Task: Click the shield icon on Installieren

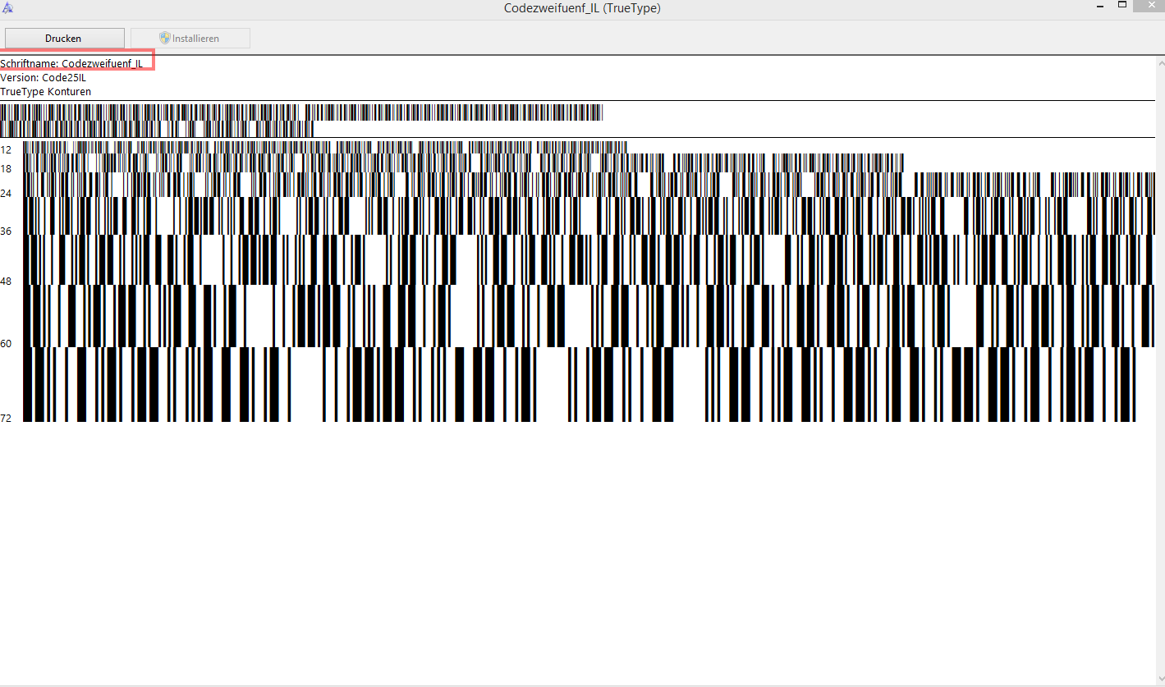Action: [x=165, y=38]
